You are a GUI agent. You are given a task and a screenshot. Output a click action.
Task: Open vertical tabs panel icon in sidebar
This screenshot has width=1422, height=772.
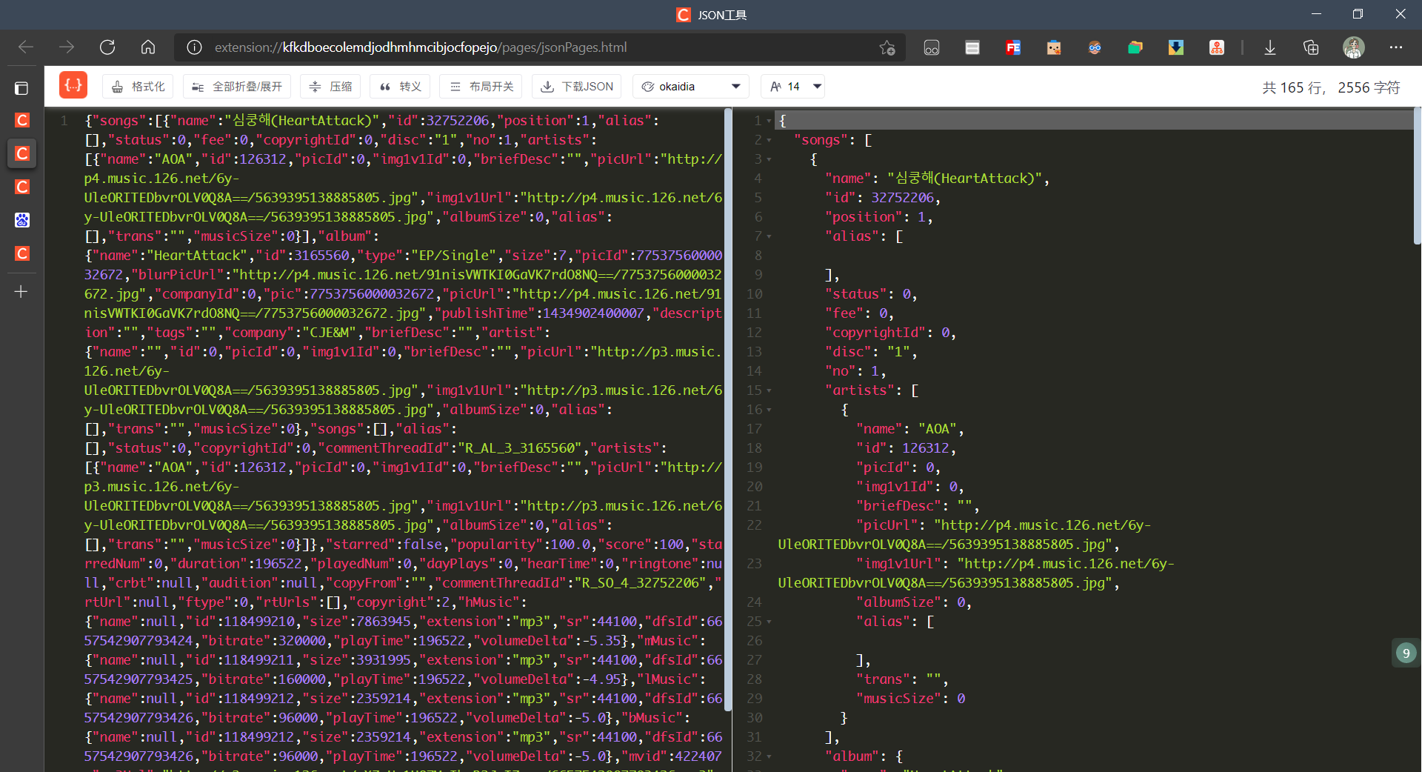coord(21,88)
